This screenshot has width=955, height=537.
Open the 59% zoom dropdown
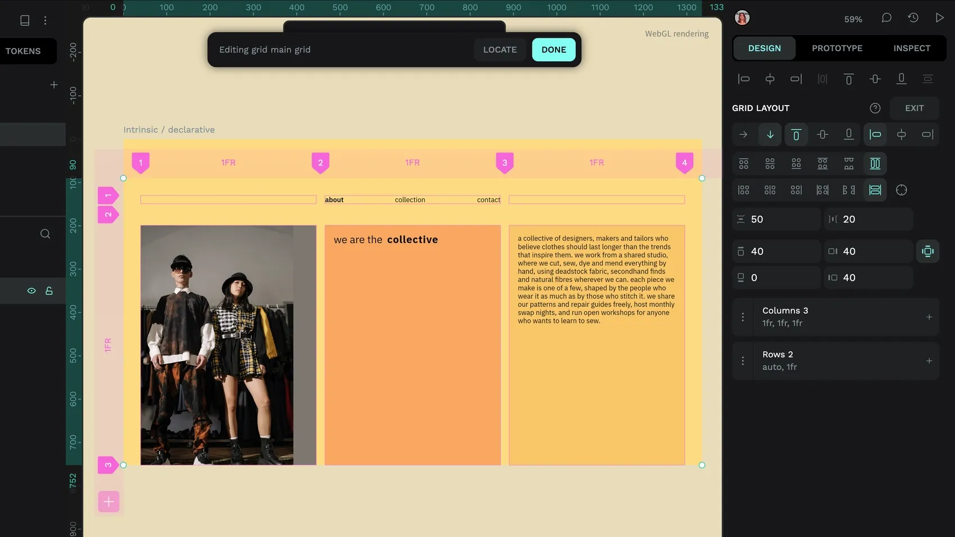(853, 19)
